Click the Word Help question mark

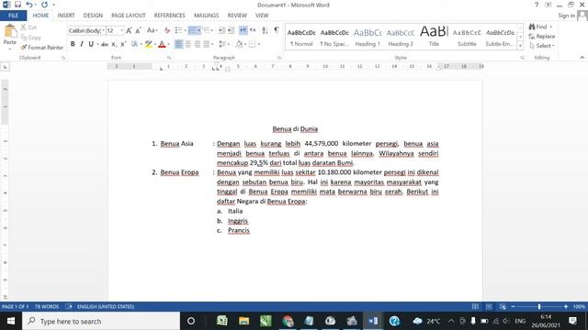[x=537, y=5]
